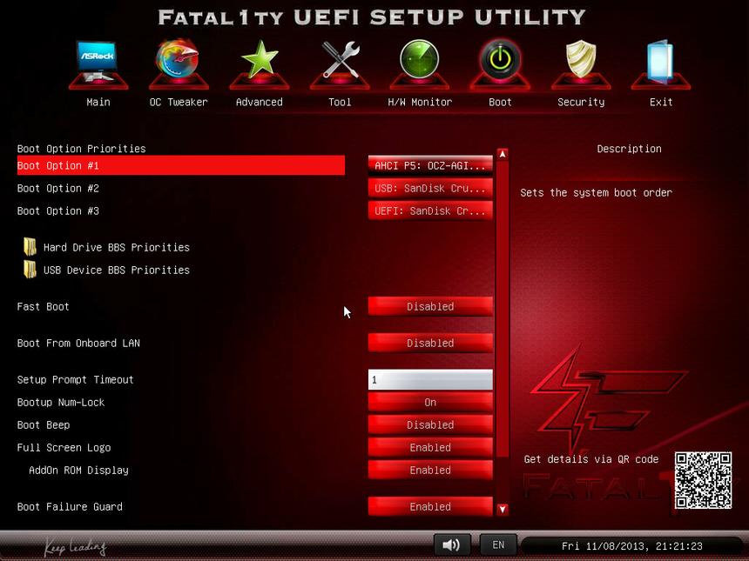Toggle the Boot Beep Disabled value
Image resolution: width=749 pixels, height=561 pixels.
[x=430, y=424]
